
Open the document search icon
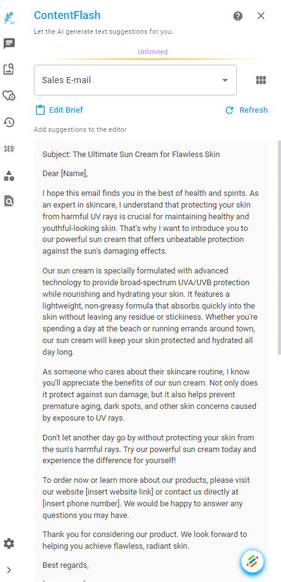pos(9,201)
